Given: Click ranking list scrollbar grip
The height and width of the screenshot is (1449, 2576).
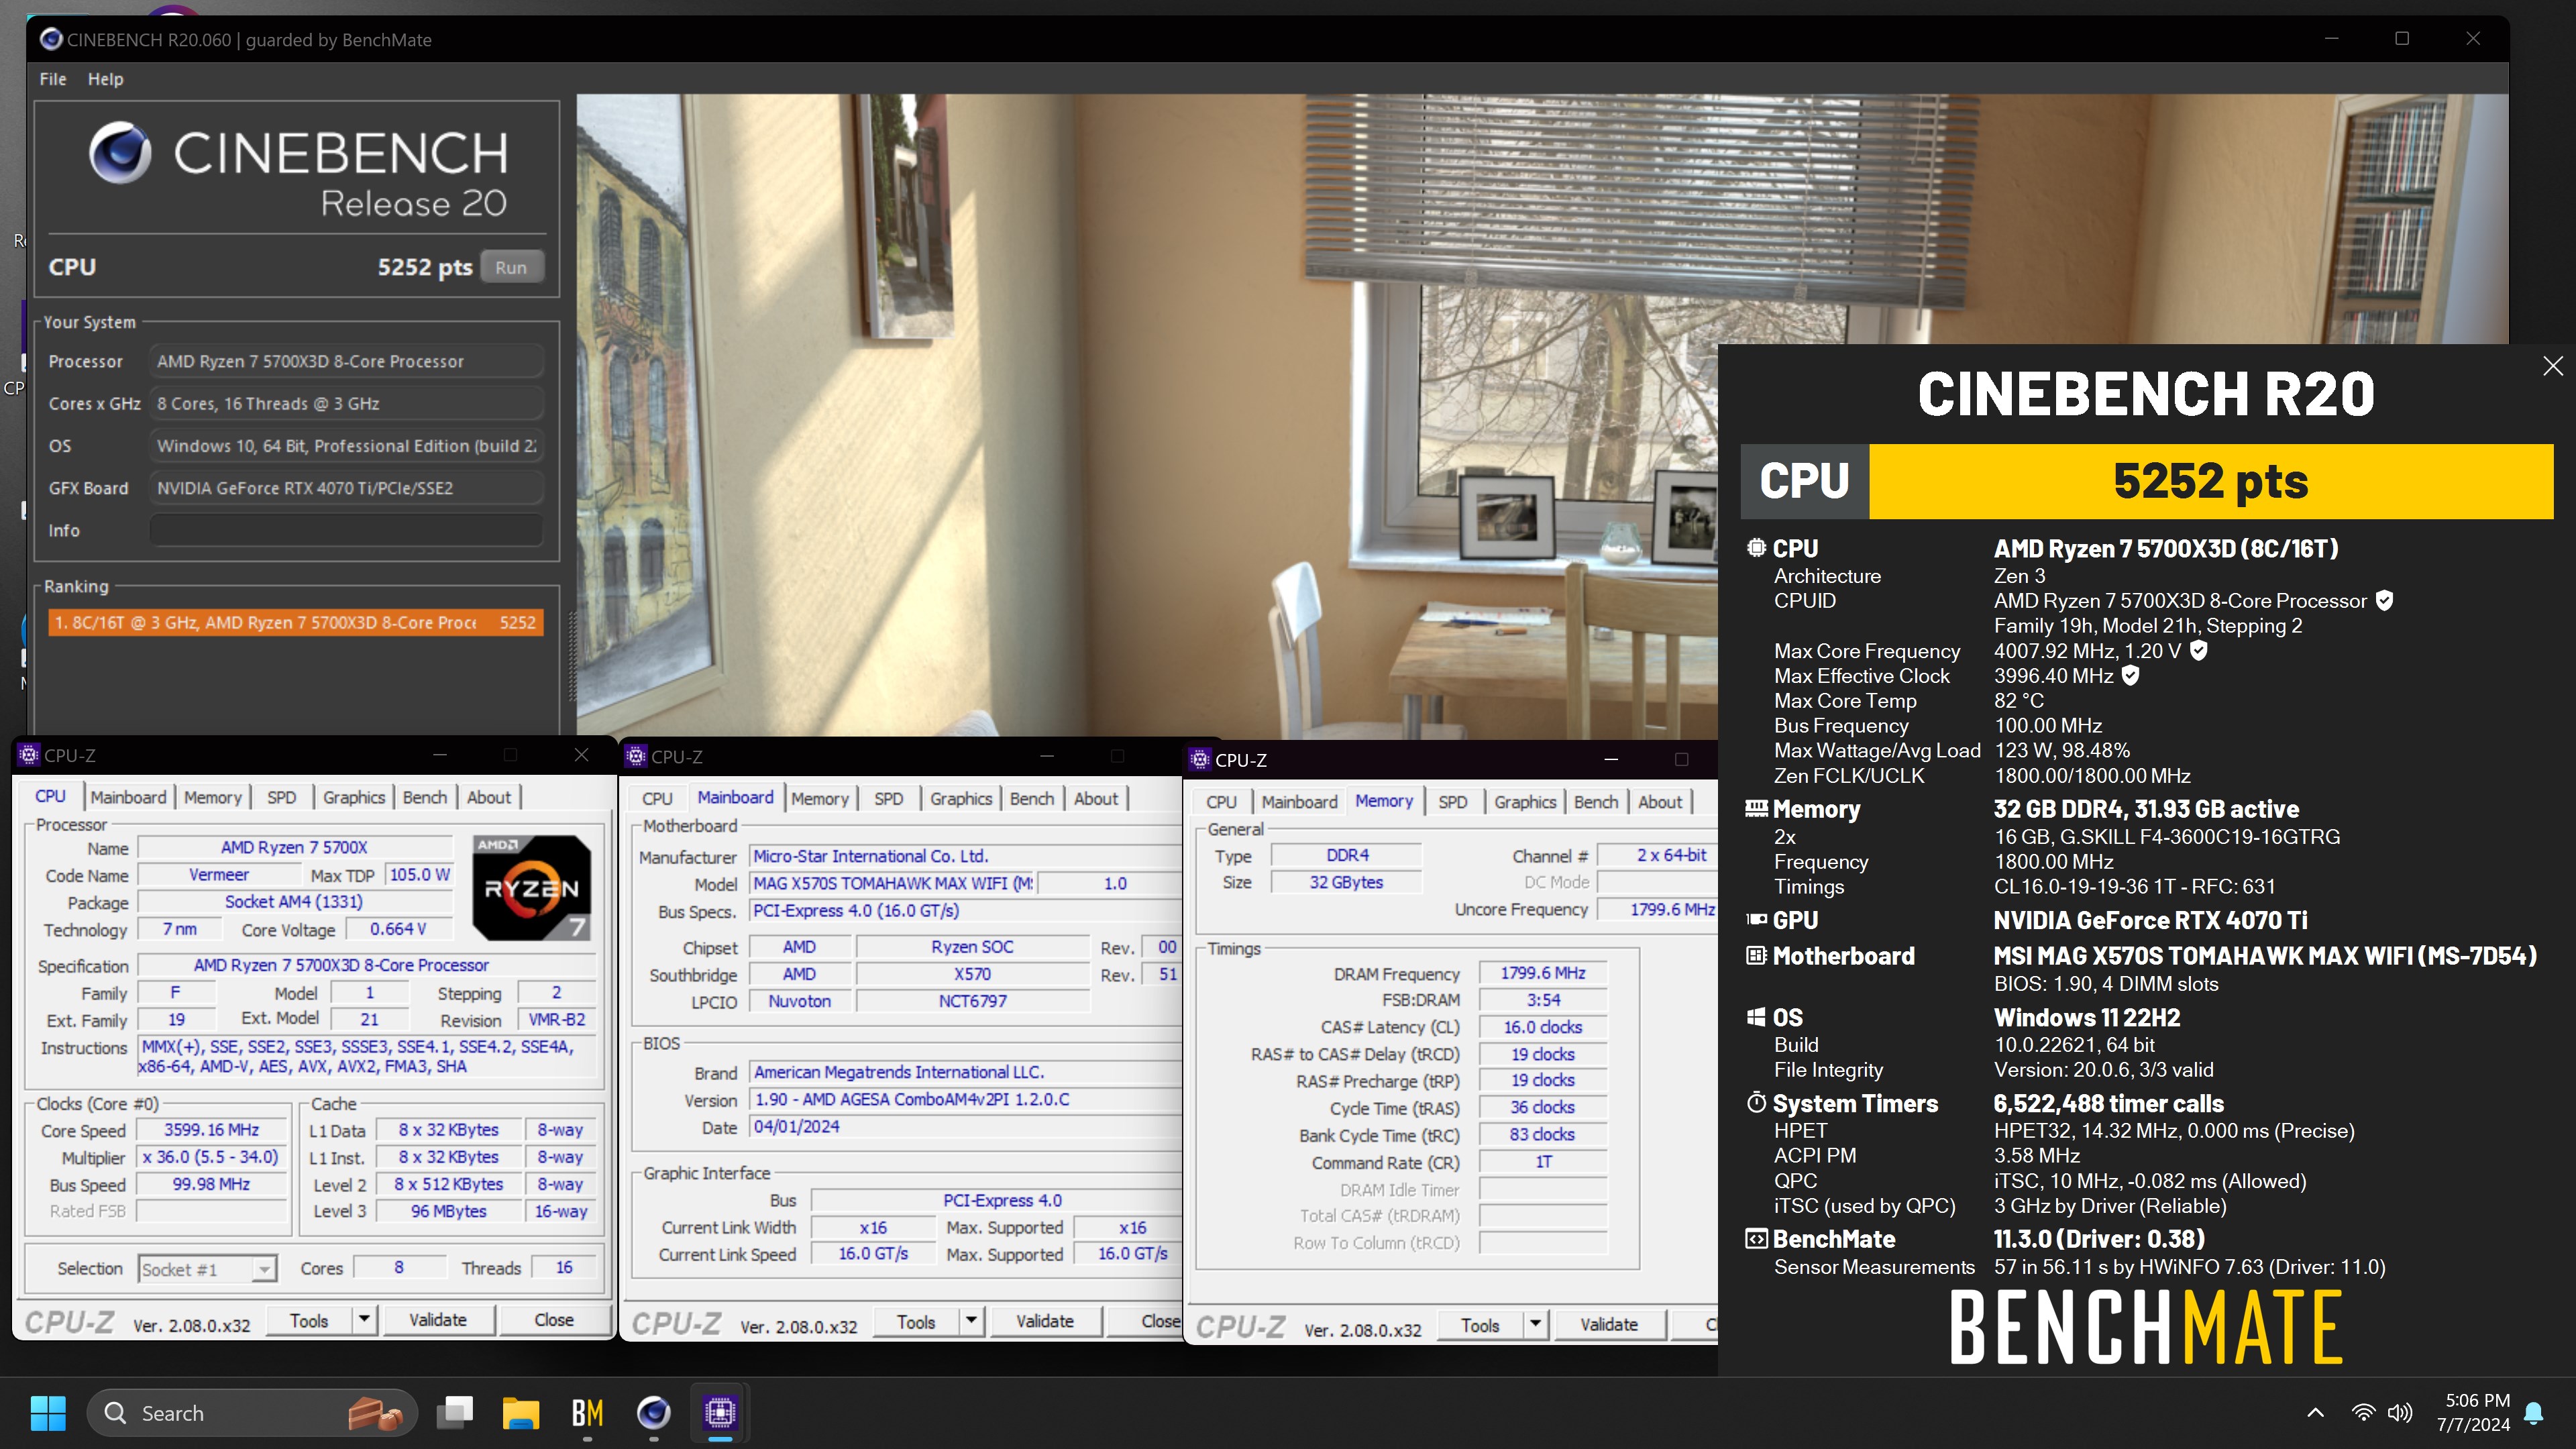Looking at the screenshot, I should point(573,656).
